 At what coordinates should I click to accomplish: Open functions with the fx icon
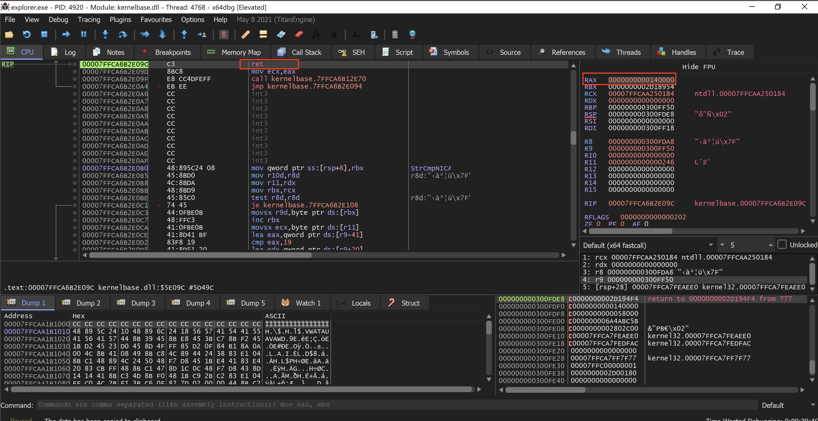tap(316, 35)
